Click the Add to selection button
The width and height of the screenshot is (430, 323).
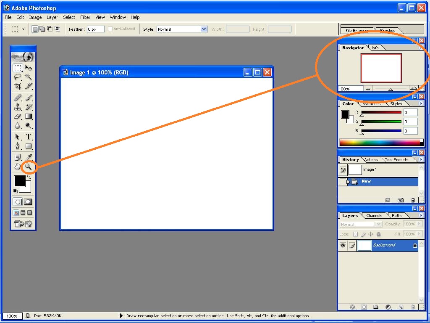pos(42,29)
